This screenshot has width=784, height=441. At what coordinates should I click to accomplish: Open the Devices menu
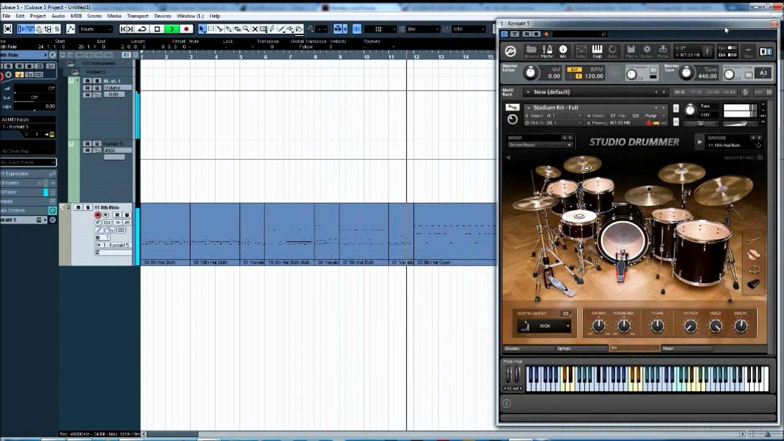tap(162, 16)
